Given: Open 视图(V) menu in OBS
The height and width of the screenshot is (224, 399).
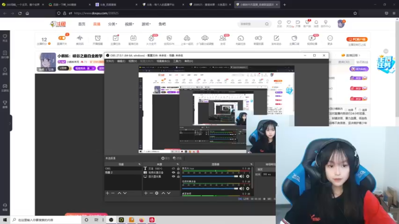Looking at the screenshot, I should click(133, 61).
